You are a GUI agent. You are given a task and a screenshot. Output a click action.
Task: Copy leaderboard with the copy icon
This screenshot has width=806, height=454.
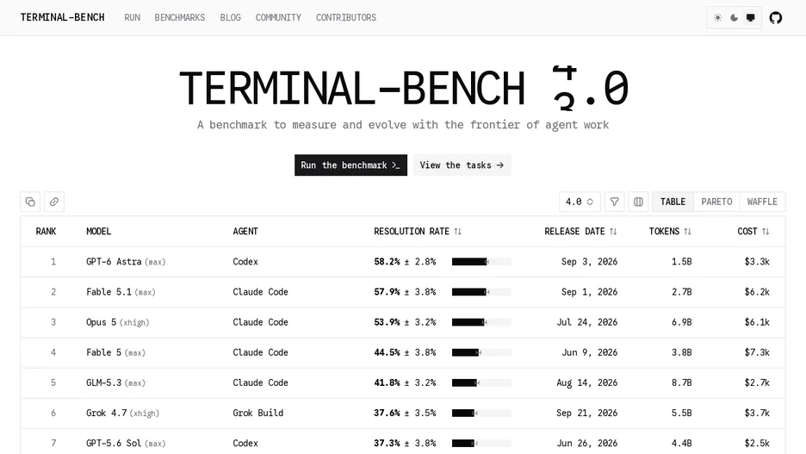tap(30, 202)
